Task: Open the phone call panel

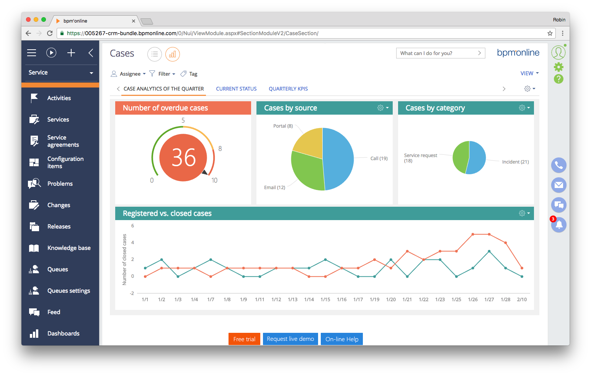Action: [558, 165]
